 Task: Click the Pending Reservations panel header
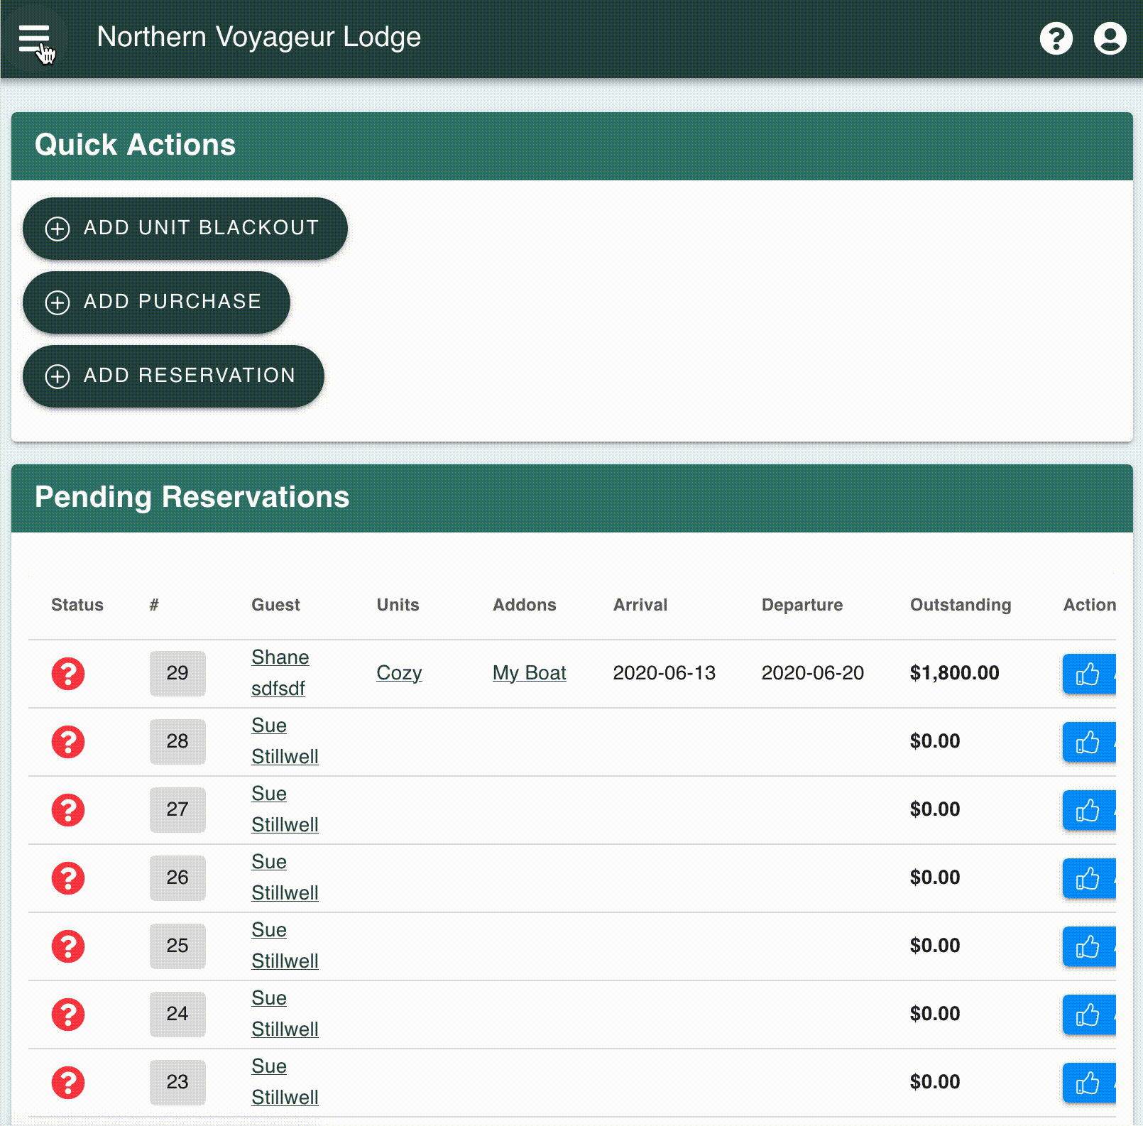click(x=572, y=498)
